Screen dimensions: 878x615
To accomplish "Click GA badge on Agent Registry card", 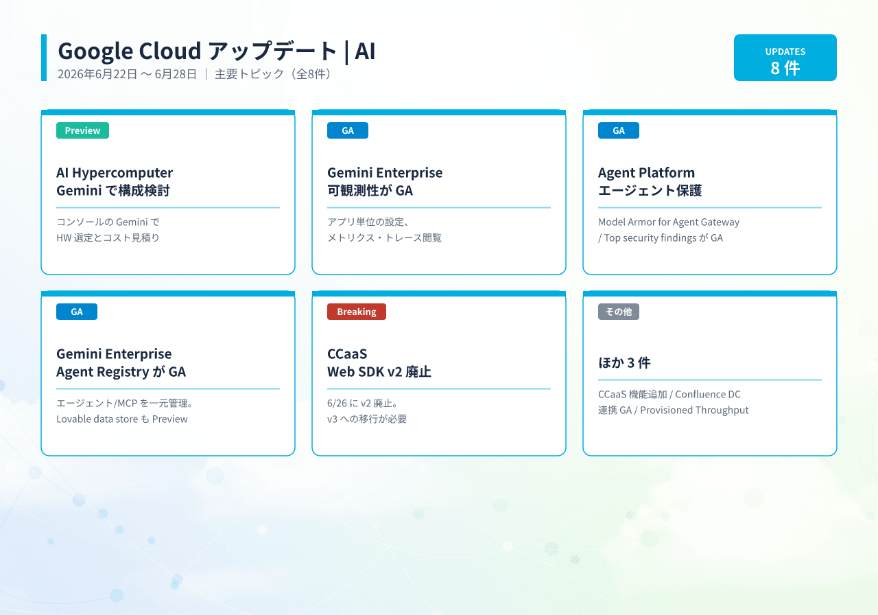I will tap(77, 312).
